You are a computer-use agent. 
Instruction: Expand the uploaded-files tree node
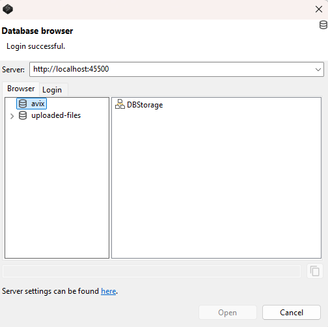pos(12,116)
